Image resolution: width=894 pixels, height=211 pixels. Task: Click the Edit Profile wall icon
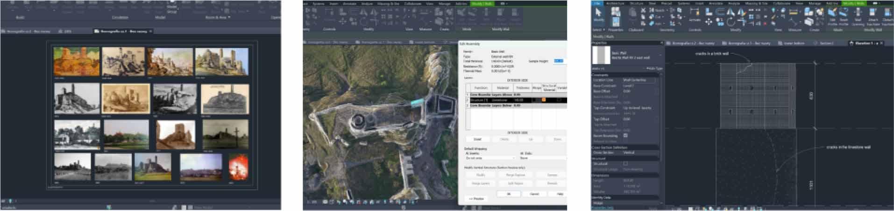pos(832,14)
